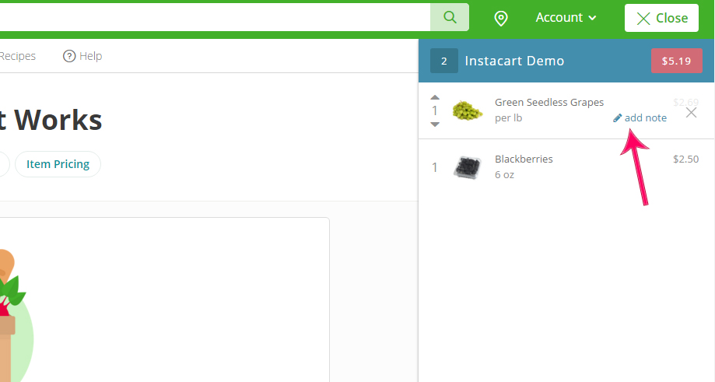
Task: Click the cart total $5.19 badge
Action: tap(676, 61)
